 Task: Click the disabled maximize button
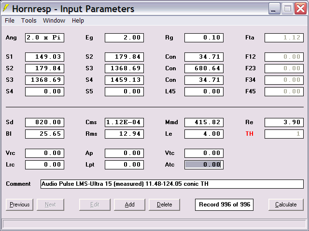(287, 9)
